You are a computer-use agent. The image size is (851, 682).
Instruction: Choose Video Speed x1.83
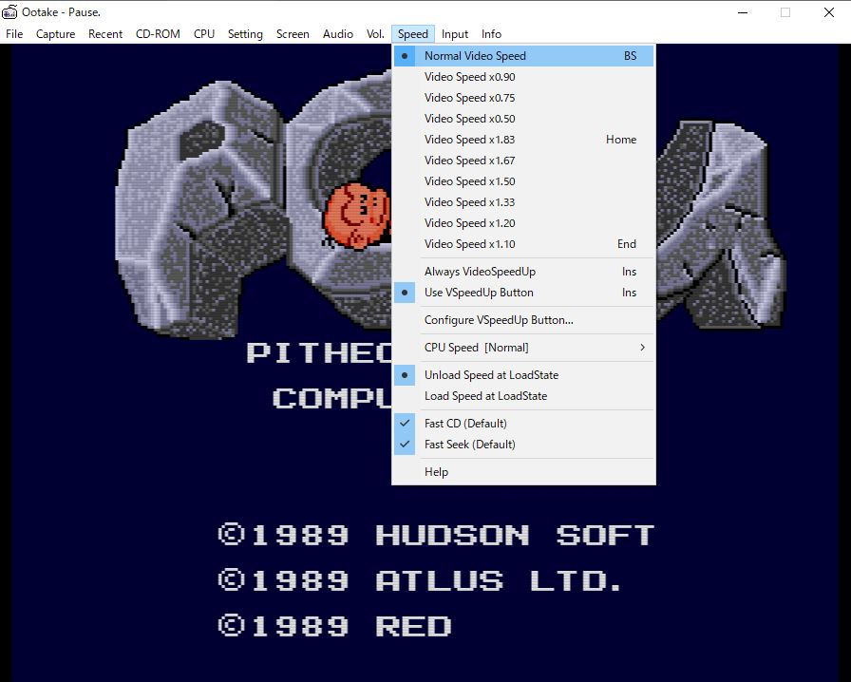click(x=469, y=140)
